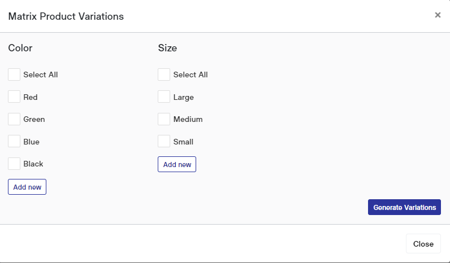
Task: Select the Small size checkbox
Action: pyautogui.click(x=164, y=142)
